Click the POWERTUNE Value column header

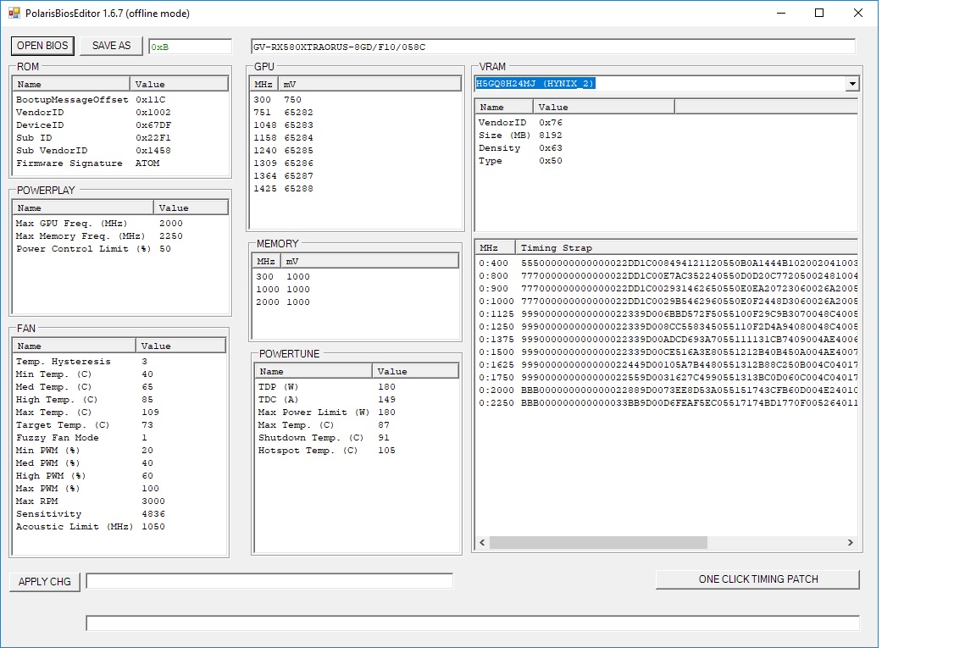click(415, 372)
